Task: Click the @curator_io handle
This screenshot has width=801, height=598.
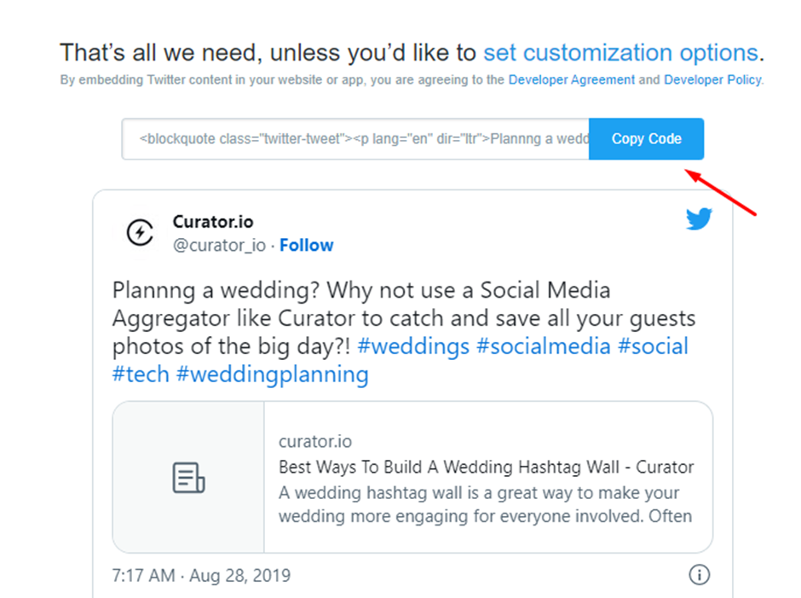Action: 219,246
